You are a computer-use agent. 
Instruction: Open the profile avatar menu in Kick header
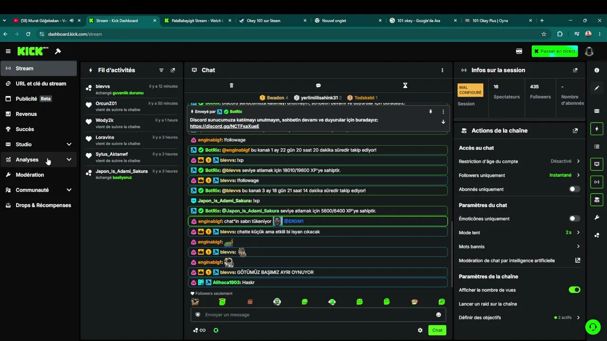[589, 51]
